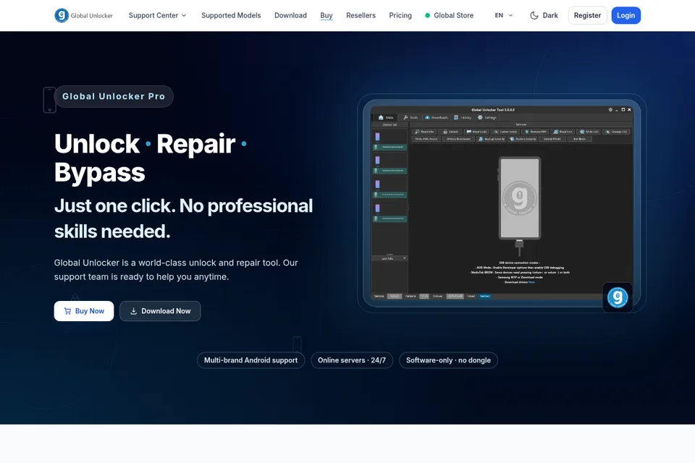Click the Register button
This screenshot has width=695, height=463.
(x=587, y=15)
